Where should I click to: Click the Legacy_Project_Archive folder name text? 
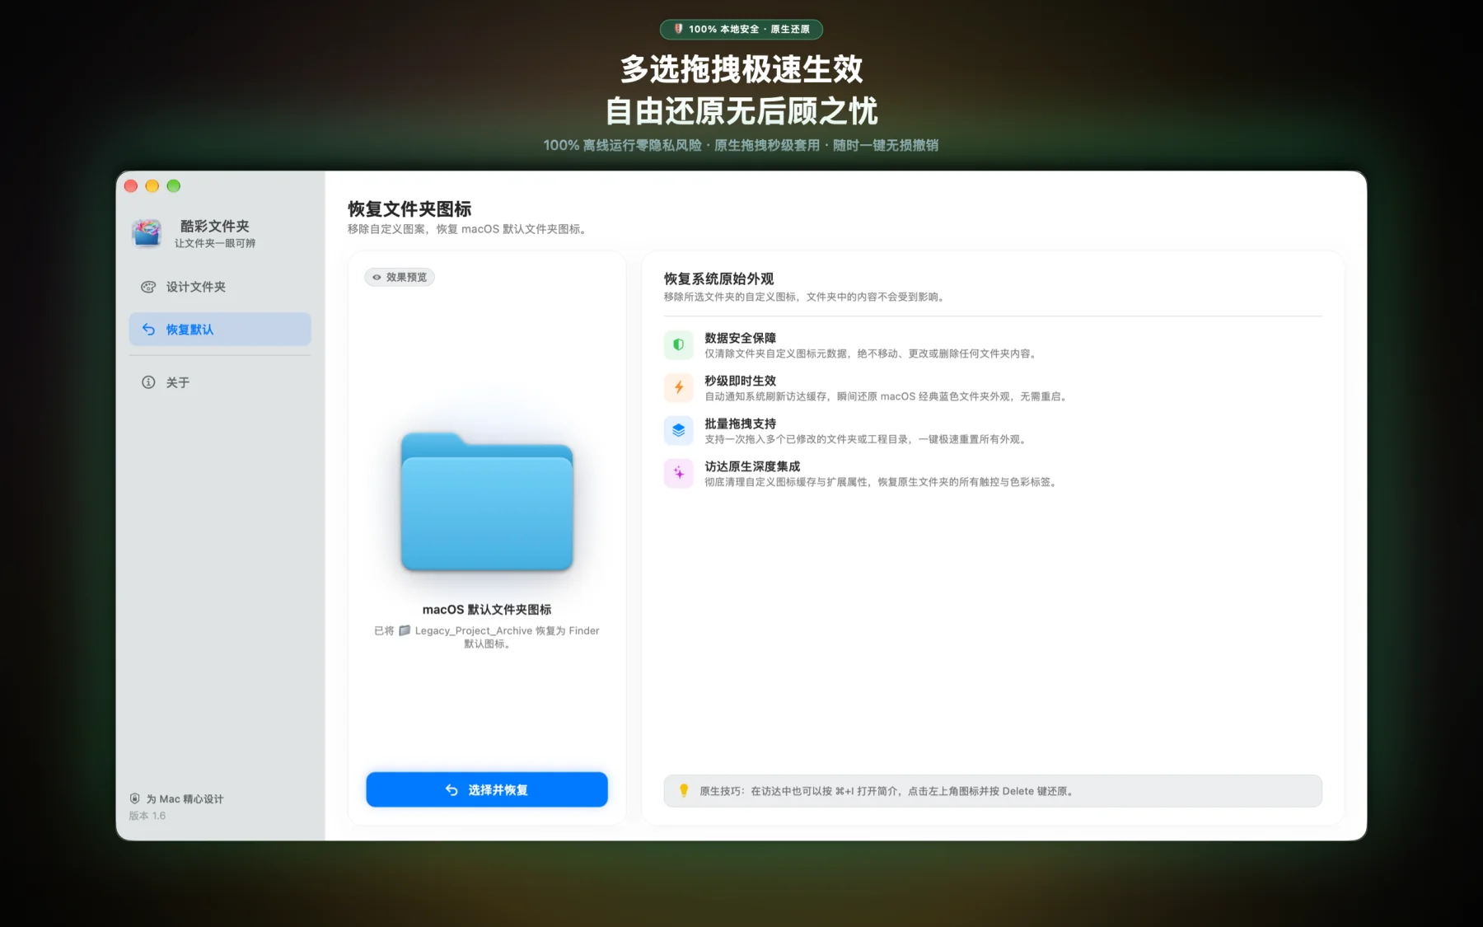point(474,630)
